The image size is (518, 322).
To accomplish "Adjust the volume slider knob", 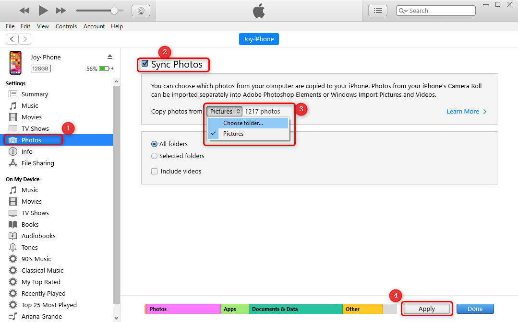I will click(x=114, y=11).
